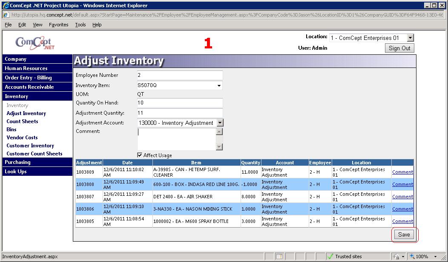
Task: Click the ComCept .NET logo
Action: [35, 43]
